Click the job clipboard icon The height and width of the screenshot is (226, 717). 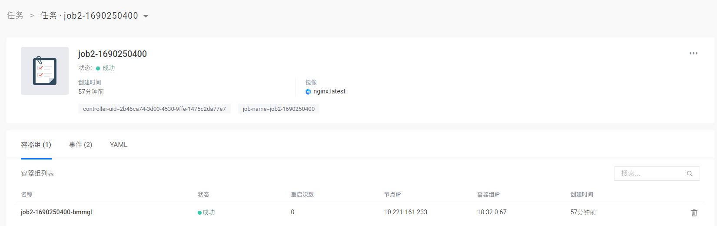point(45,71)
